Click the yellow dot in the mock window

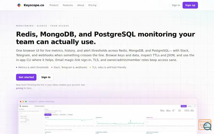23,102
